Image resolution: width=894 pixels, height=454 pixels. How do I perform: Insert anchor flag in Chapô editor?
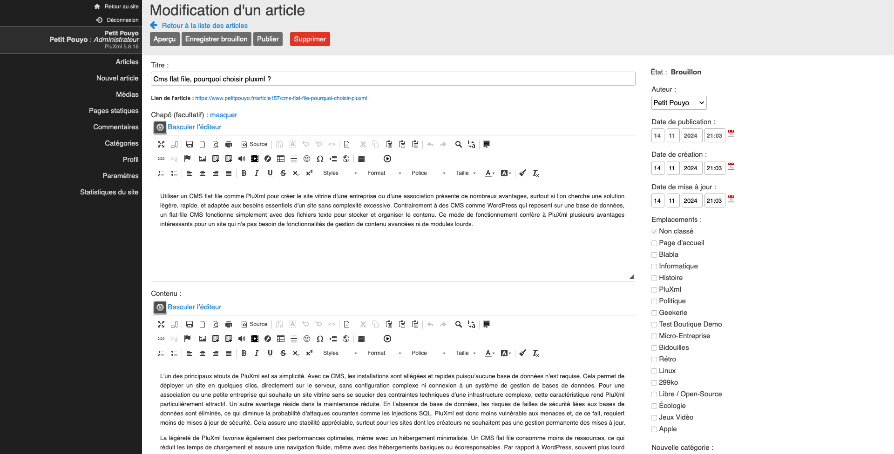[187, 159]
